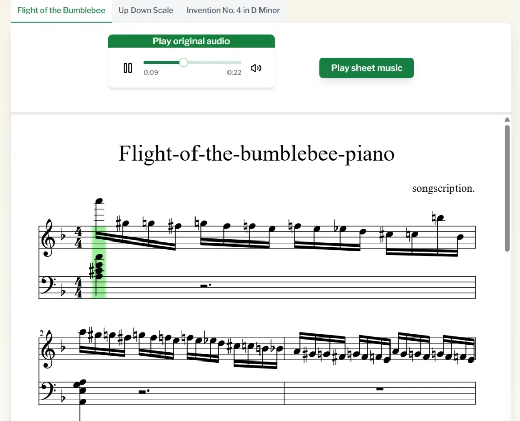520x421 pixels.
Task: Click the Flight-of-the-bumblebee-piano title
Action: point(256,154)
